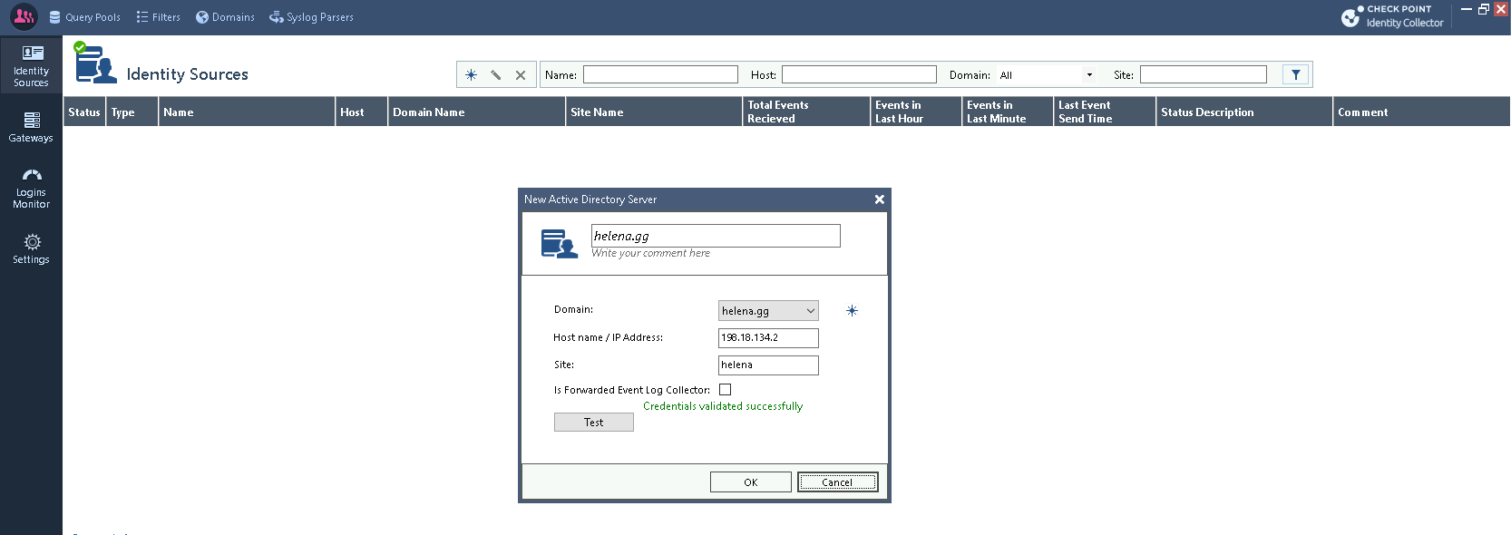Viewport: 1511px width, 535px height.
Task: Apply the filter with the funnel icon
Action: tap(1295, 75)
